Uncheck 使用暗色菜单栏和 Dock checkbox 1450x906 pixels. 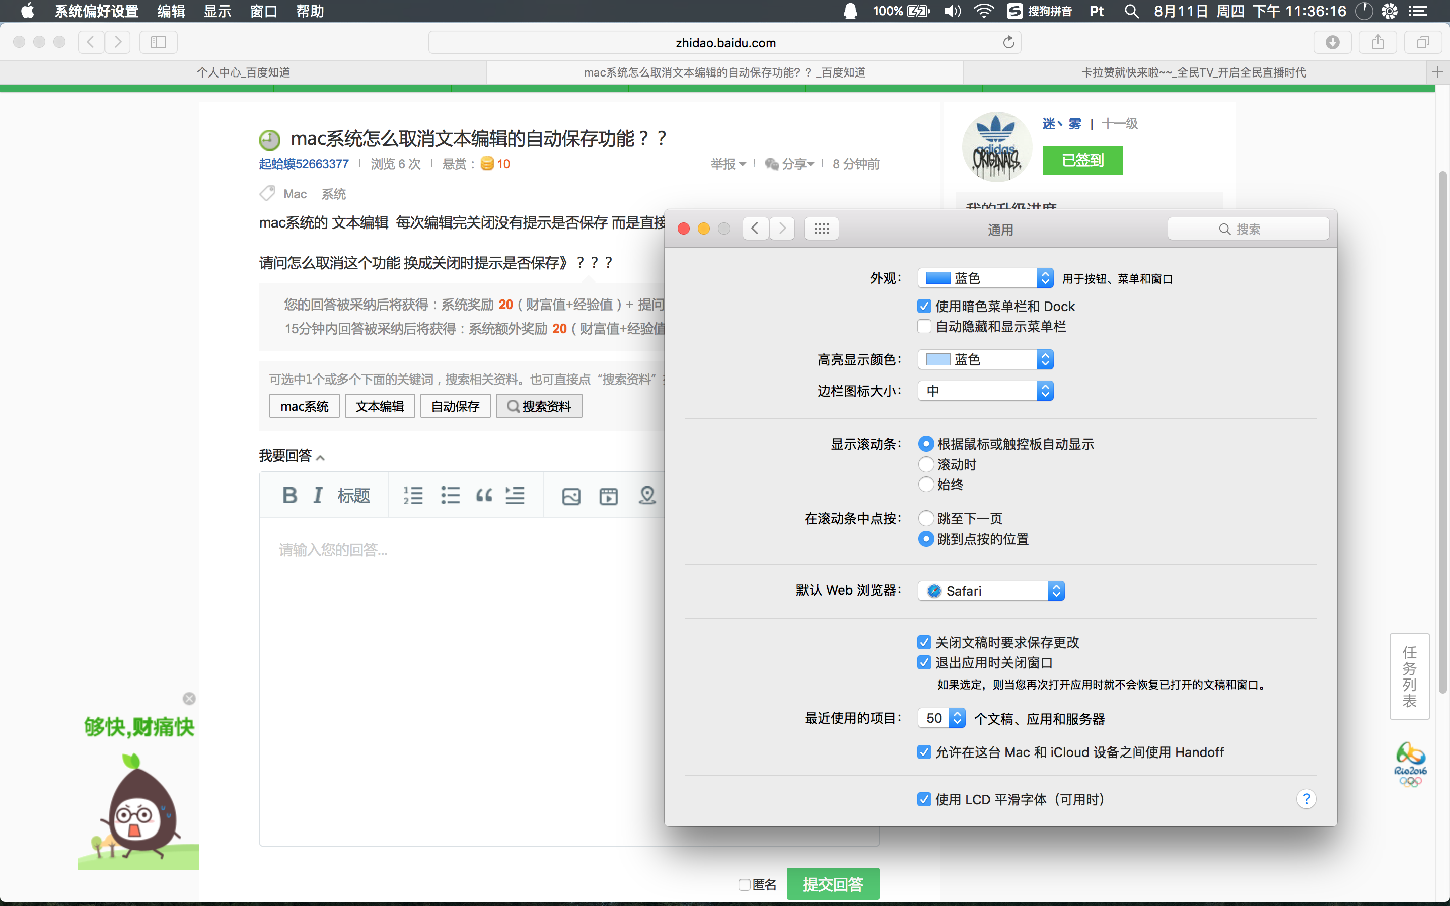(924, 306)
